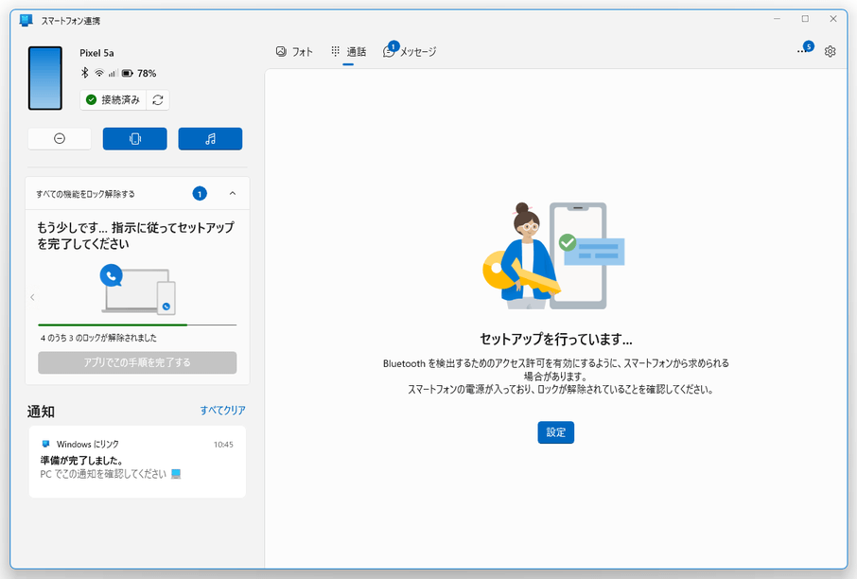Screen dimensions: 857x579
Task: Minimize the スマートフォン連携 window
Action: click(777, 19)
